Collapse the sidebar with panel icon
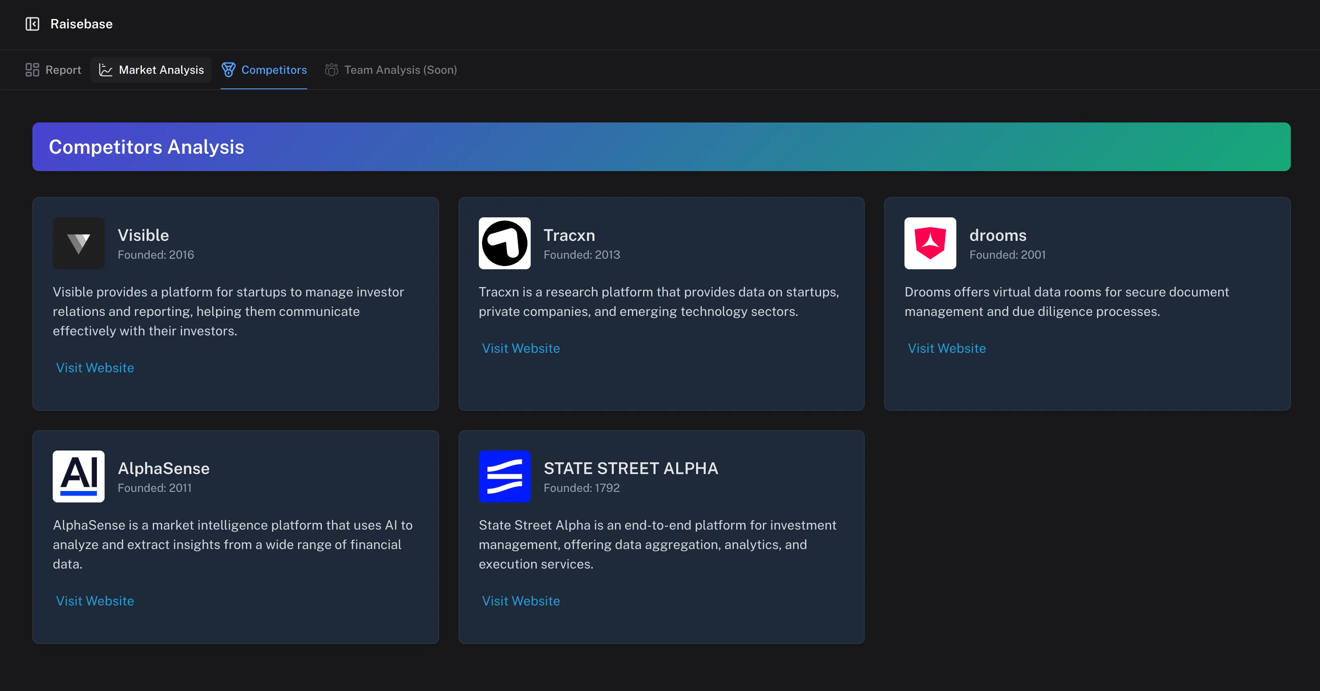 pyautogui.click(x=32, y=24)
